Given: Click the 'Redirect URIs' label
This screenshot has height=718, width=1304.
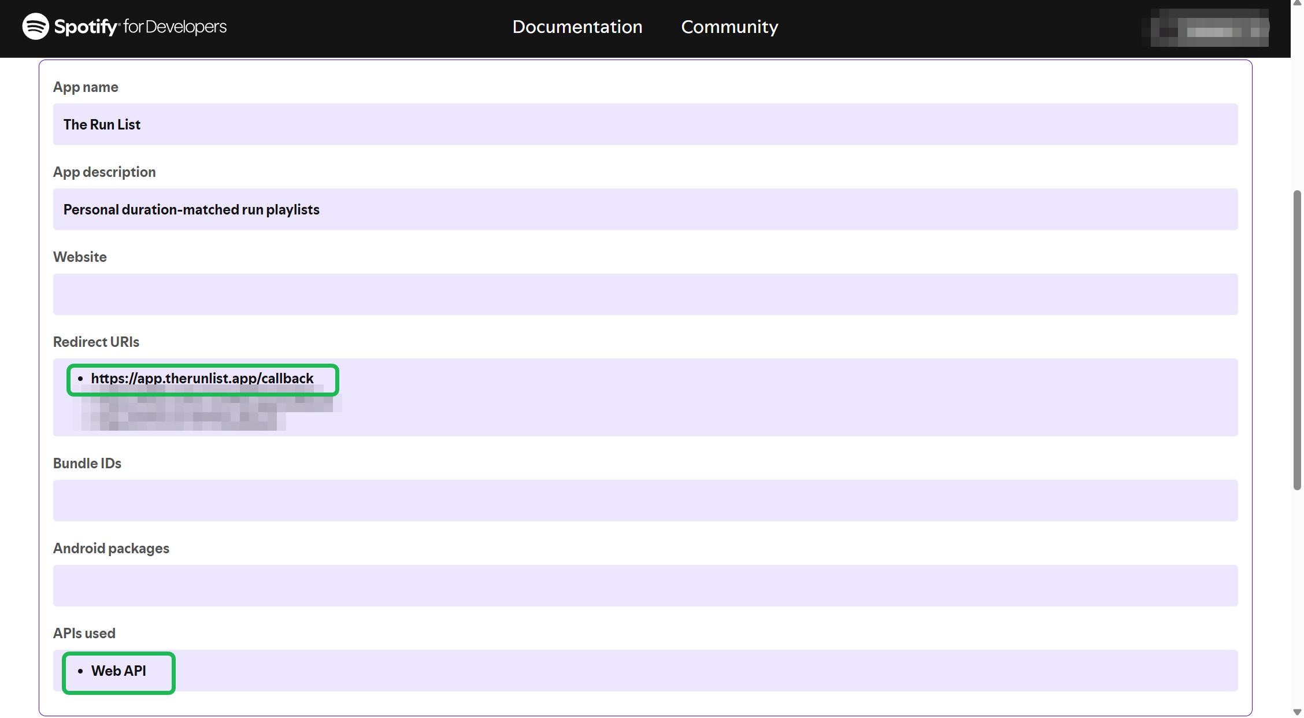Looking at the screenshot, I should click(x=96, y=342).
